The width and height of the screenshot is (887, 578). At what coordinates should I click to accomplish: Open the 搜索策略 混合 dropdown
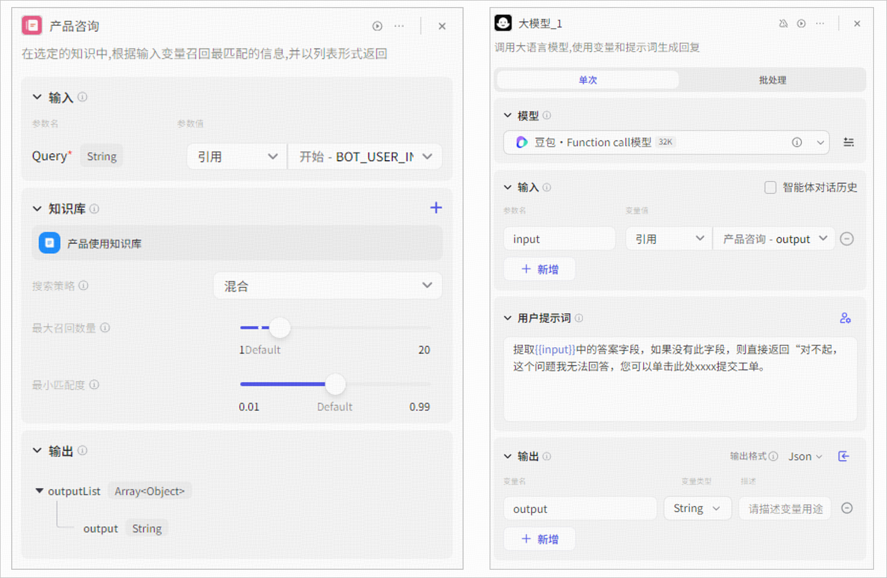[328, 286]
